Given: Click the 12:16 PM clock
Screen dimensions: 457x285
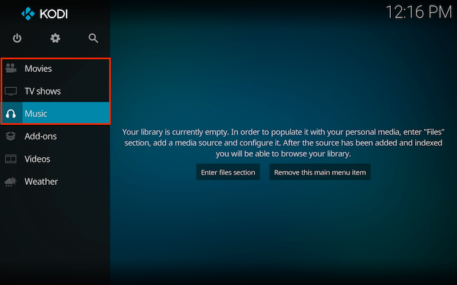Looking at the screenshot, I should point(419,12).
